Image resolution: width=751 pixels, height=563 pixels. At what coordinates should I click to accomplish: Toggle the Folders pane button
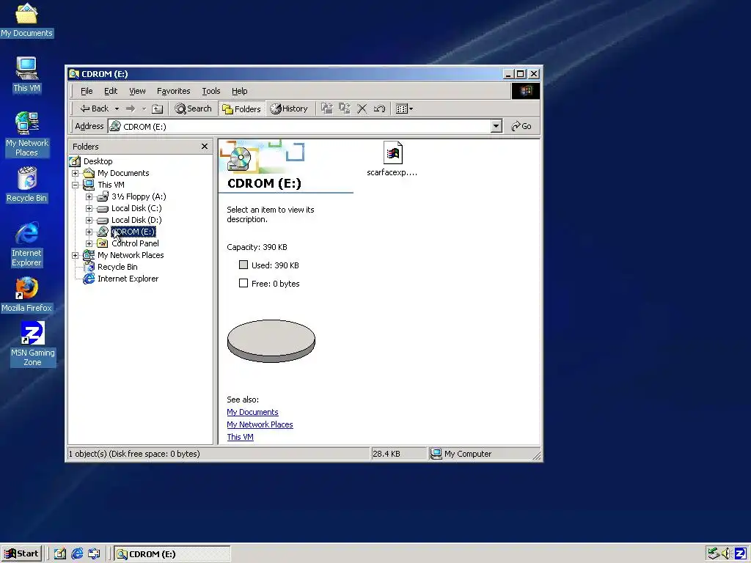241,108
